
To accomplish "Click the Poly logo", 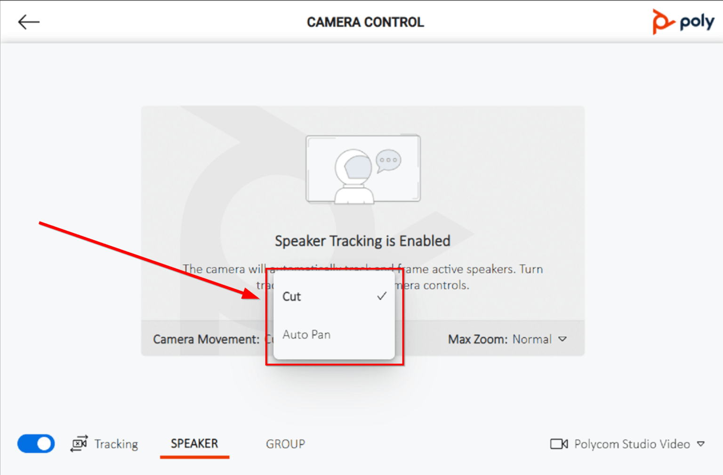I will pyautogui.click(x=683, y=21).
